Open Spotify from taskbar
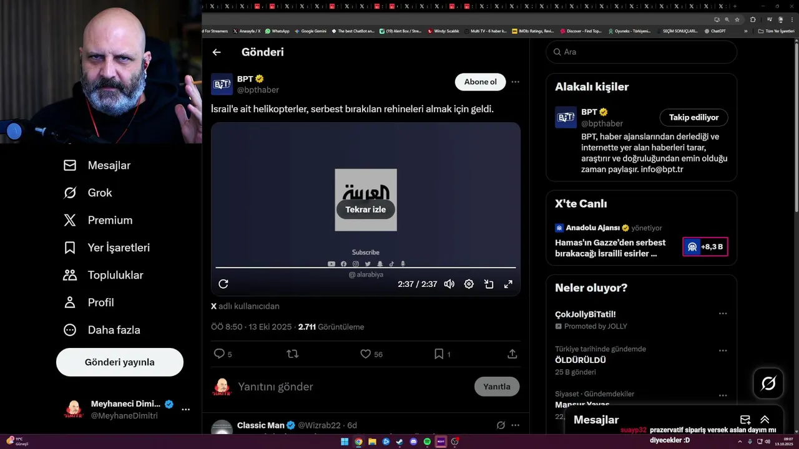The height and width of the screenshot is (449, 799). (x=427, y=442)
